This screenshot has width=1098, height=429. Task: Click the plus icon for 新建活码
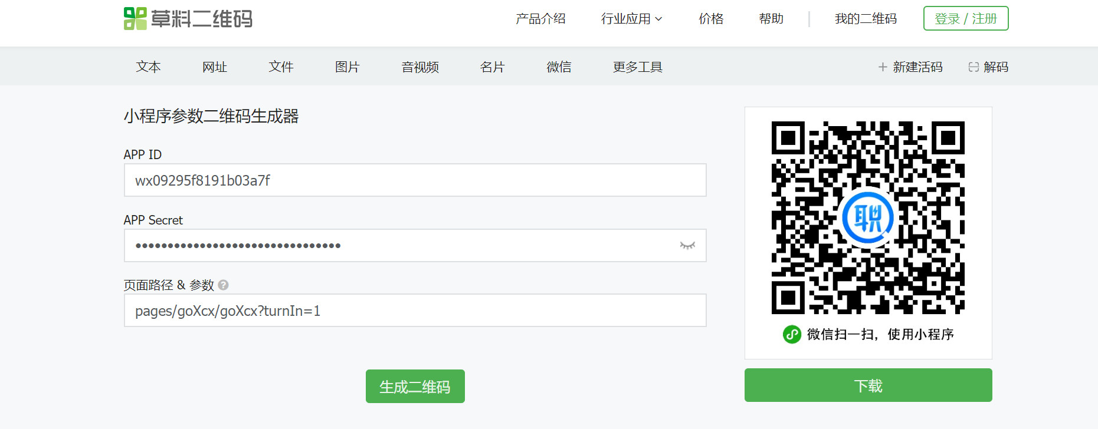[883, 67]
